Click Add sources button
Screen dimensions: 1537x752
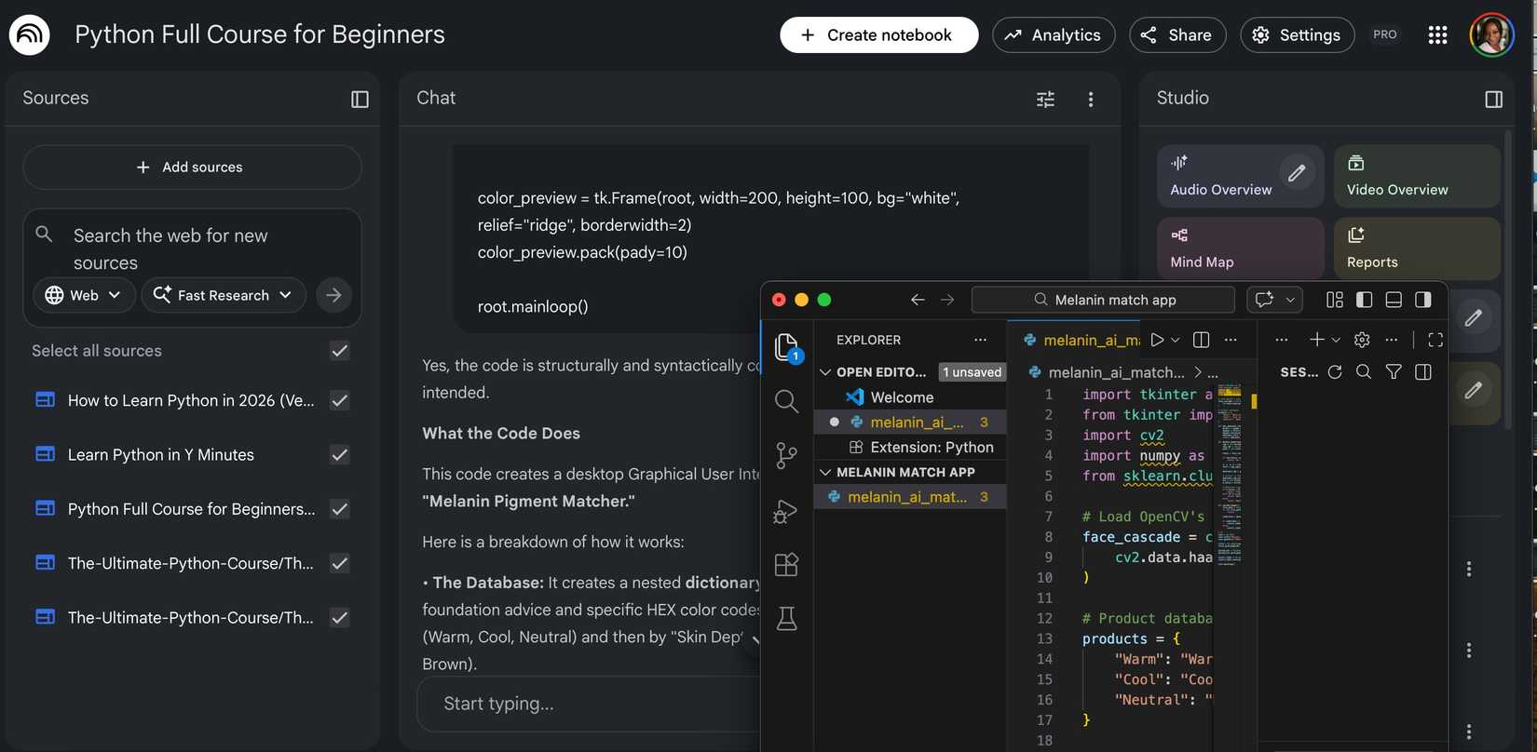[192, 168]
